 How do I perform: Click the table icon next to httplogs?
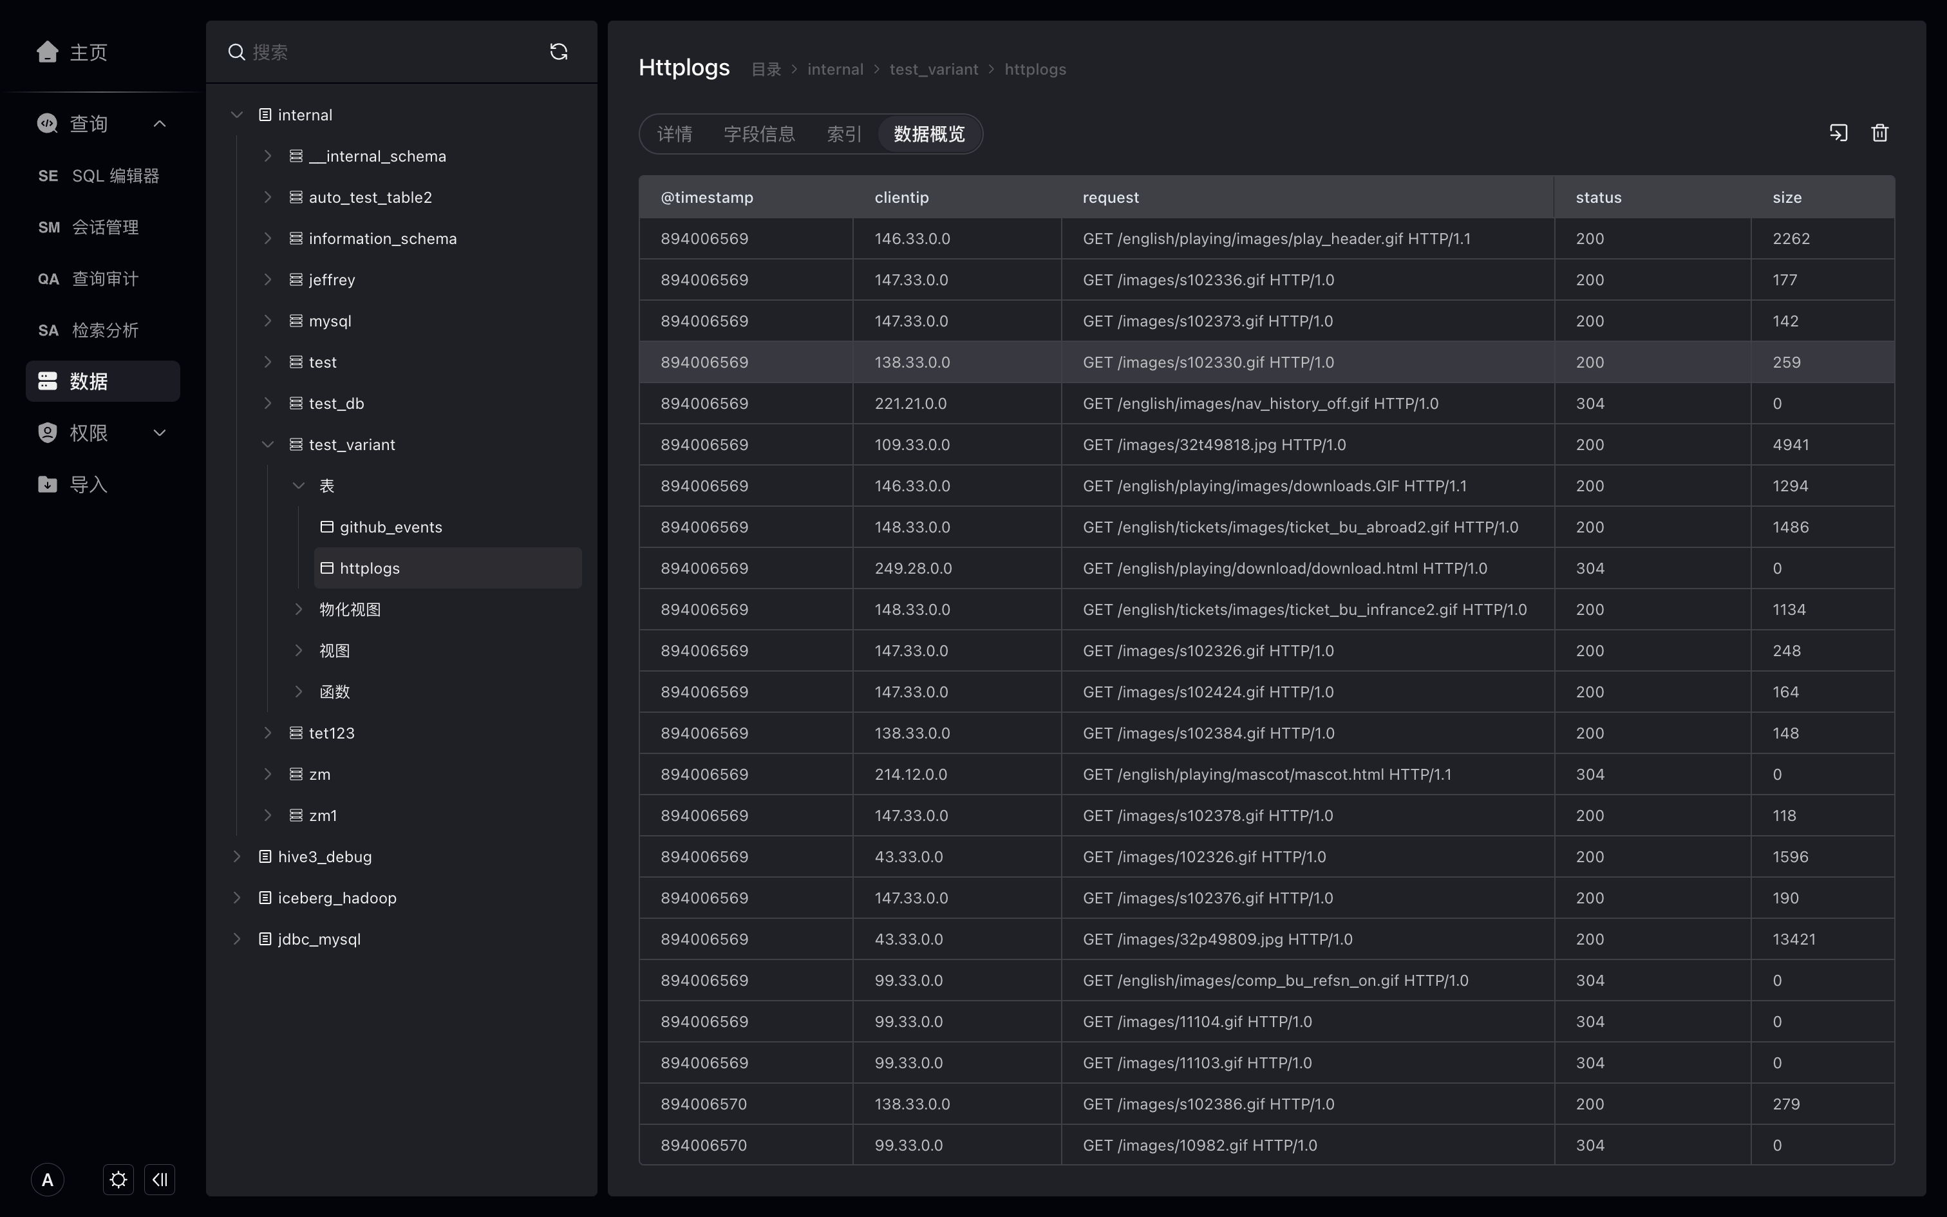tap(326, 567)
